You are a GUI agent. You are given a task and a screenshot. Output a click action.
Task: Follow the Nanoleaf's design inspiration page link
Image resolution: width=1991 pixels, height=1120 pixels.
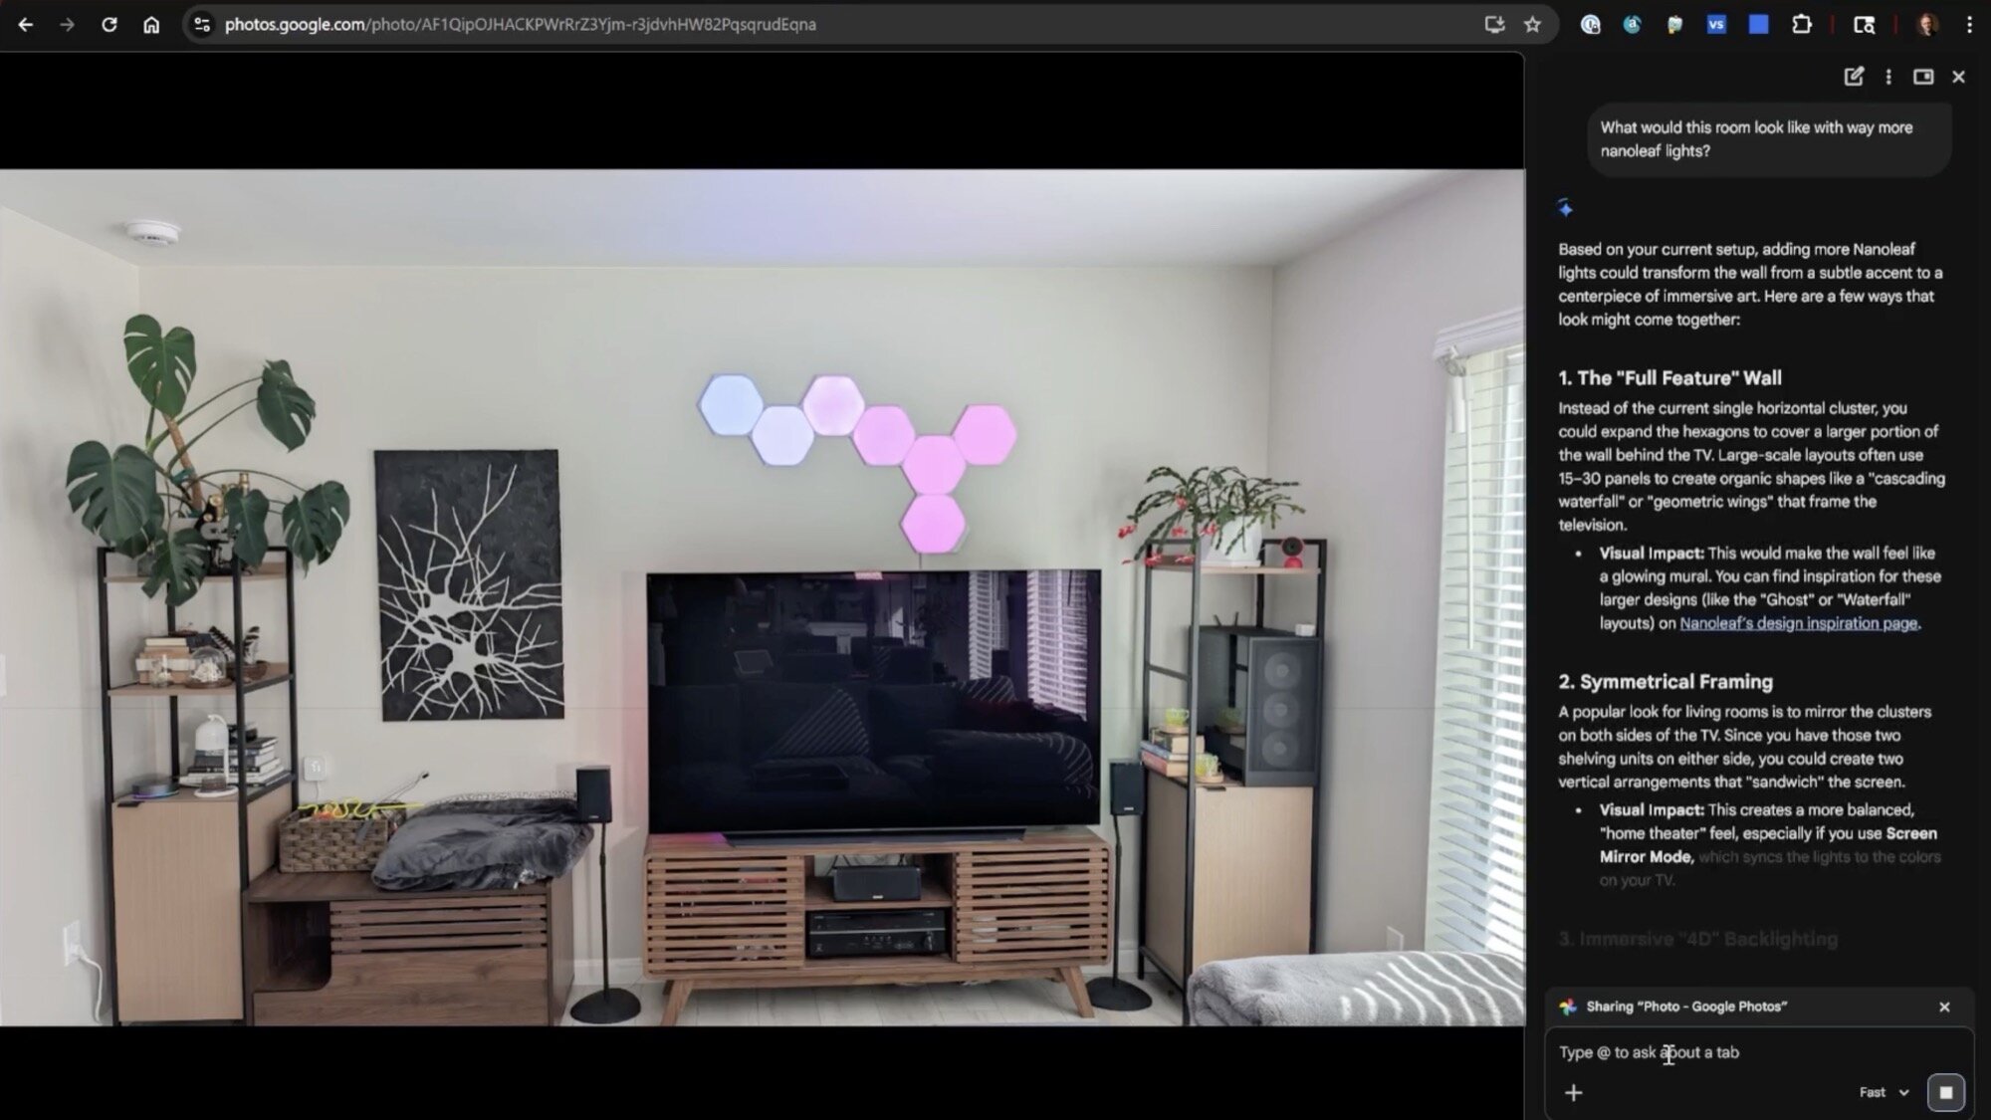1798,622
